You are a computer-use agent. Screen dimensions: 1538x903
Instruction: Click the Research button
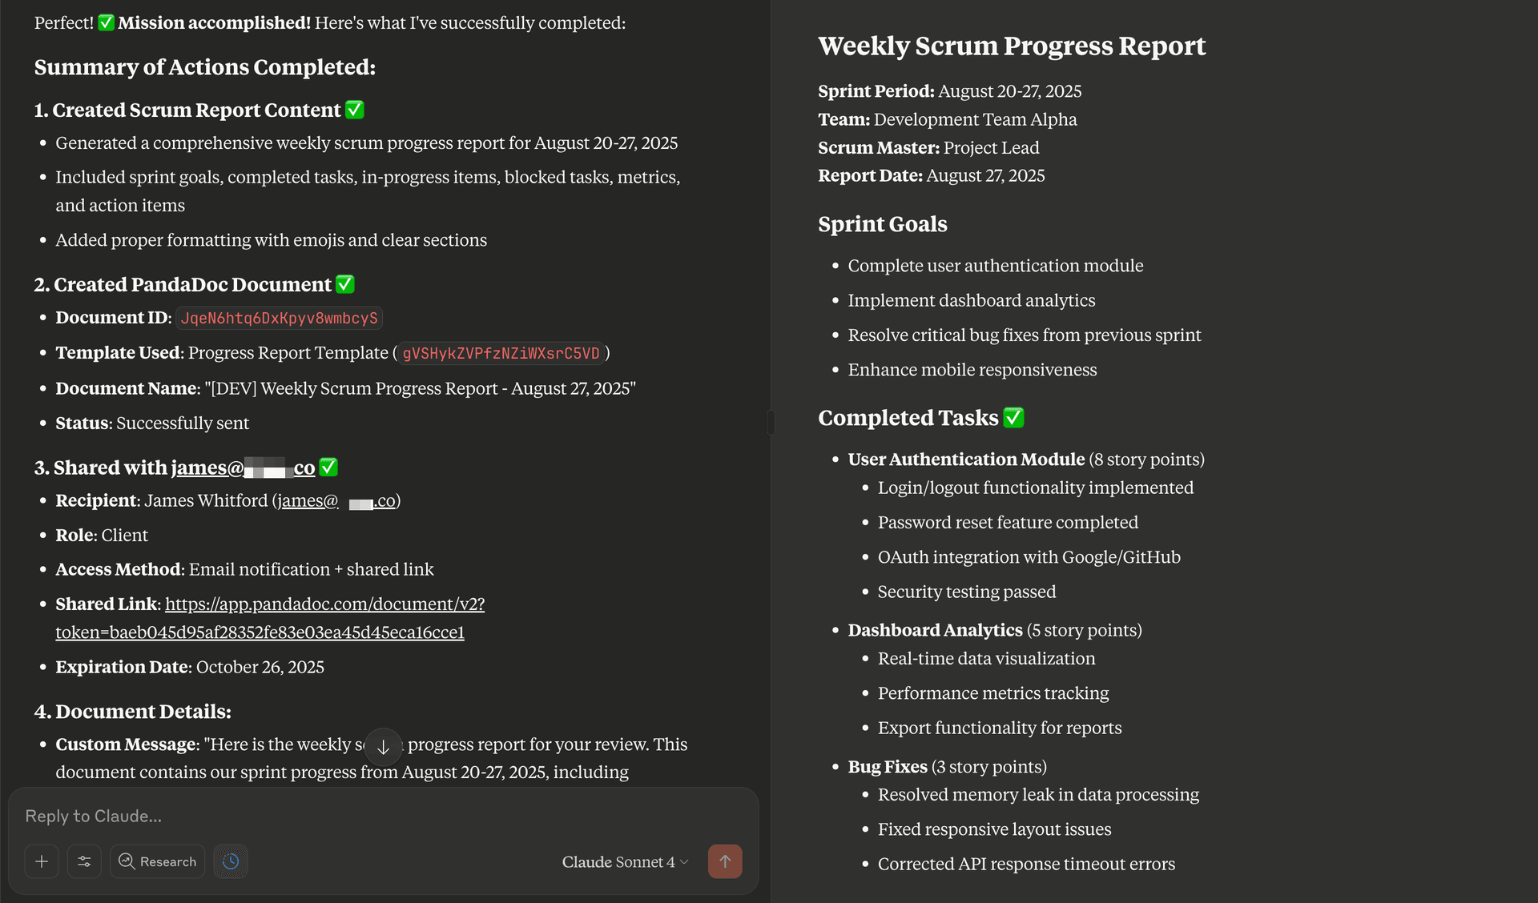pos(157,861)
